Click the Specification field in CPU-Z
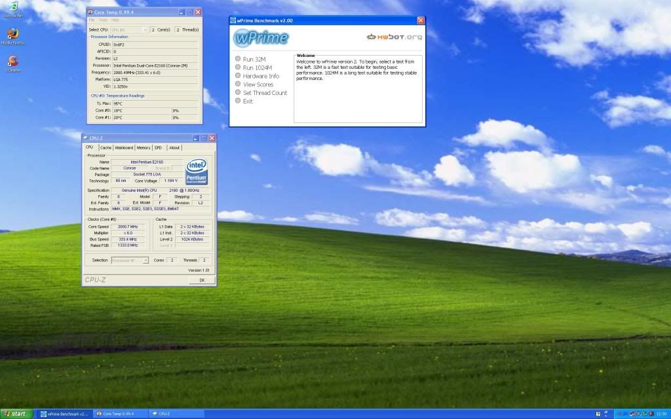The width and height of the screenshot is (671, 419). pyautogui.click(x=161, y=191)
